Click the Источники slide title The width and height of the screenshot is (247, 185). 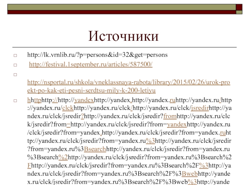(123, 36)
